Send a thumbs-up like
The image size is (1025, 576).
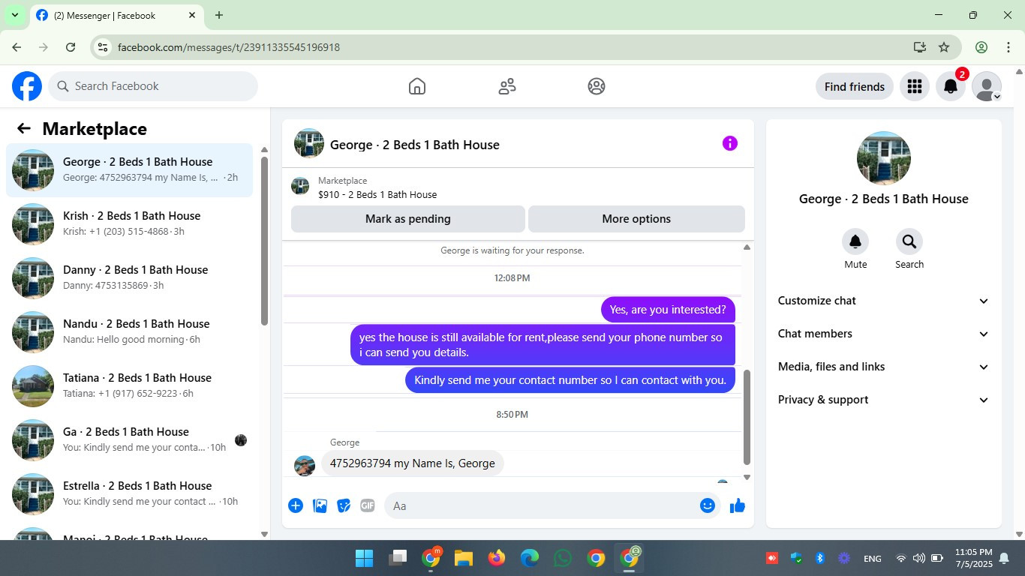[738, 505]
